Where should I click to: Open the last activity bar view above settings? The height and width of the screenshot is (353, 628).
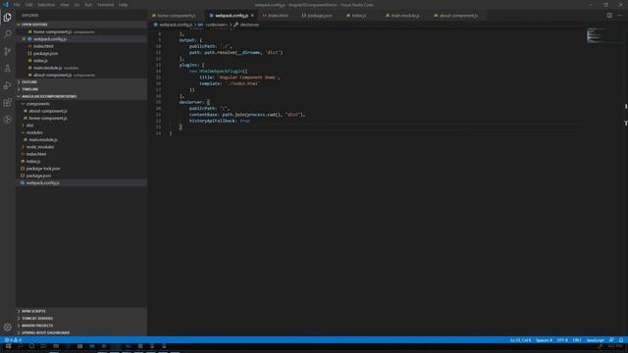pyautogui.click(x=8, y=120)
